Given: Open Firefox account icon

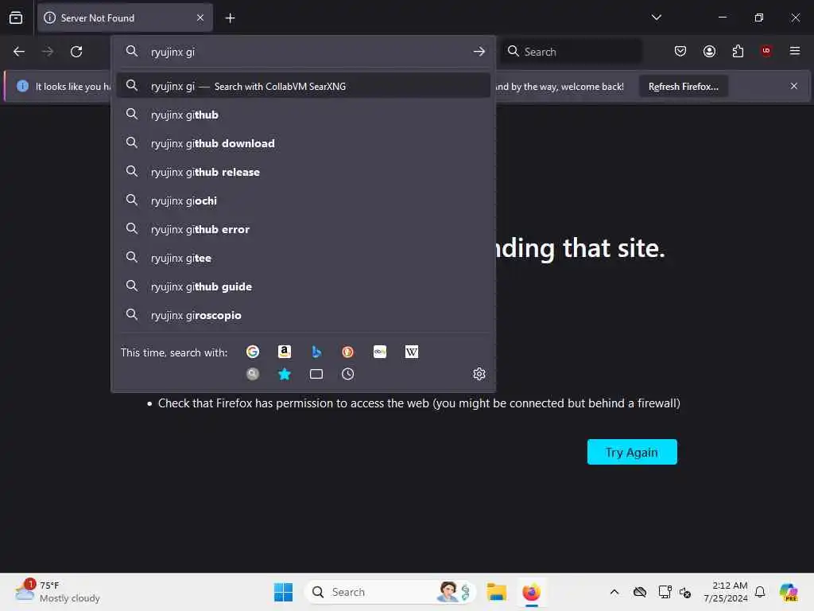Looking at the screenshot, I should [709, 52].
